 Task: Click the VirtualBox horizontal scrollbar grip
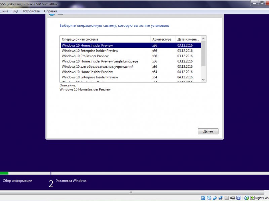point(131,192)
